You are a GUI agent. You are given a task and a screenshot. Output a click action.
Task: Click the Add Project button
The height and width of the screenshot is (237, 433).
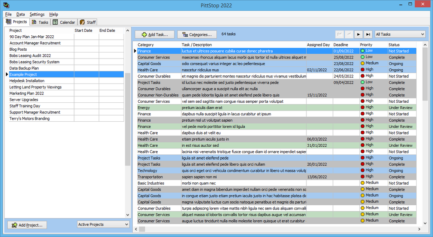pos(27,225)
